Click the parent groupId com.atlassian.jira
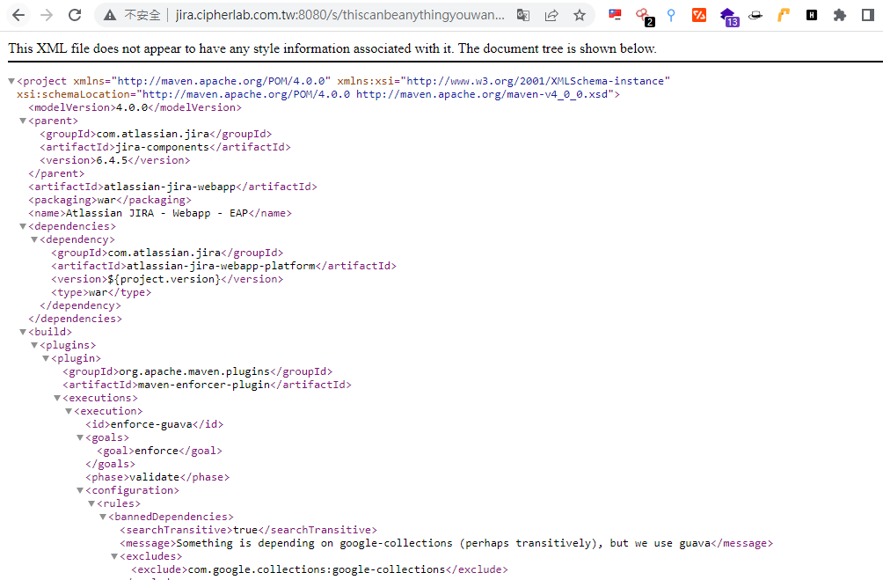This screenshot has width=883, height=580. pos(153,134)
